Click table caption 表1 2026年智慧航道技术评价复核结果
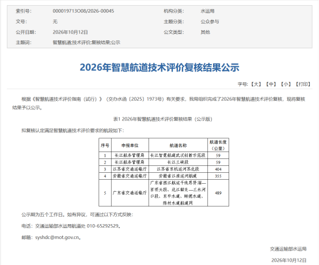This screenshot has height=265, width=319. (x=153, y=119)
